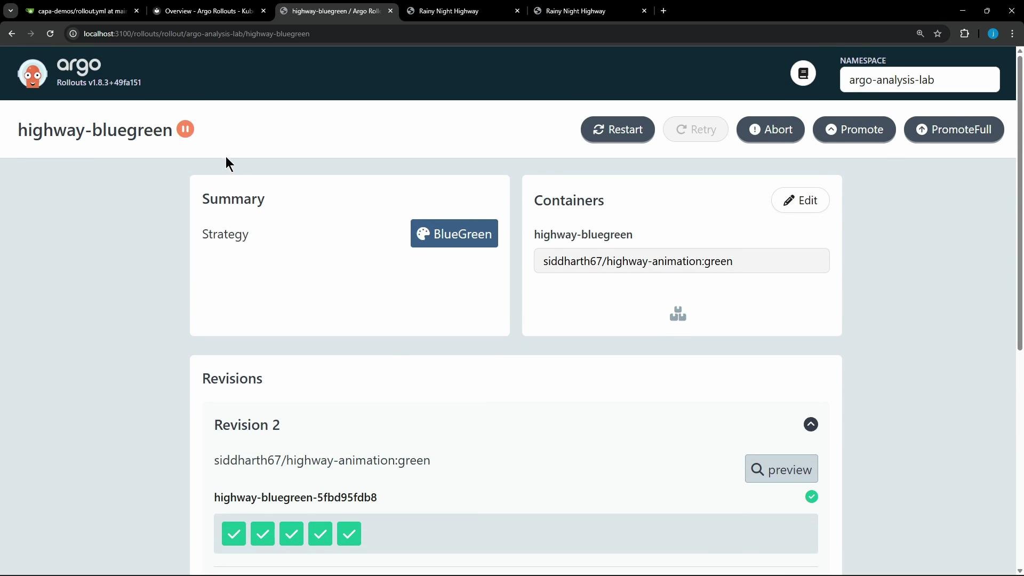Click the container image input field

(682, 261)
